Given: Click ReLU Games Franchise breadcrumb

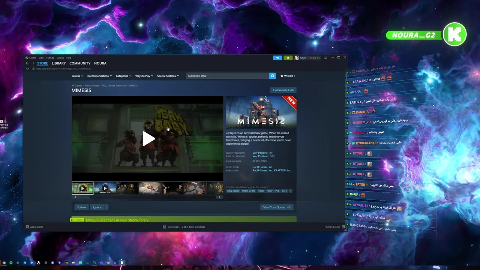Looking at the screenshot, I should coord(114,85).
